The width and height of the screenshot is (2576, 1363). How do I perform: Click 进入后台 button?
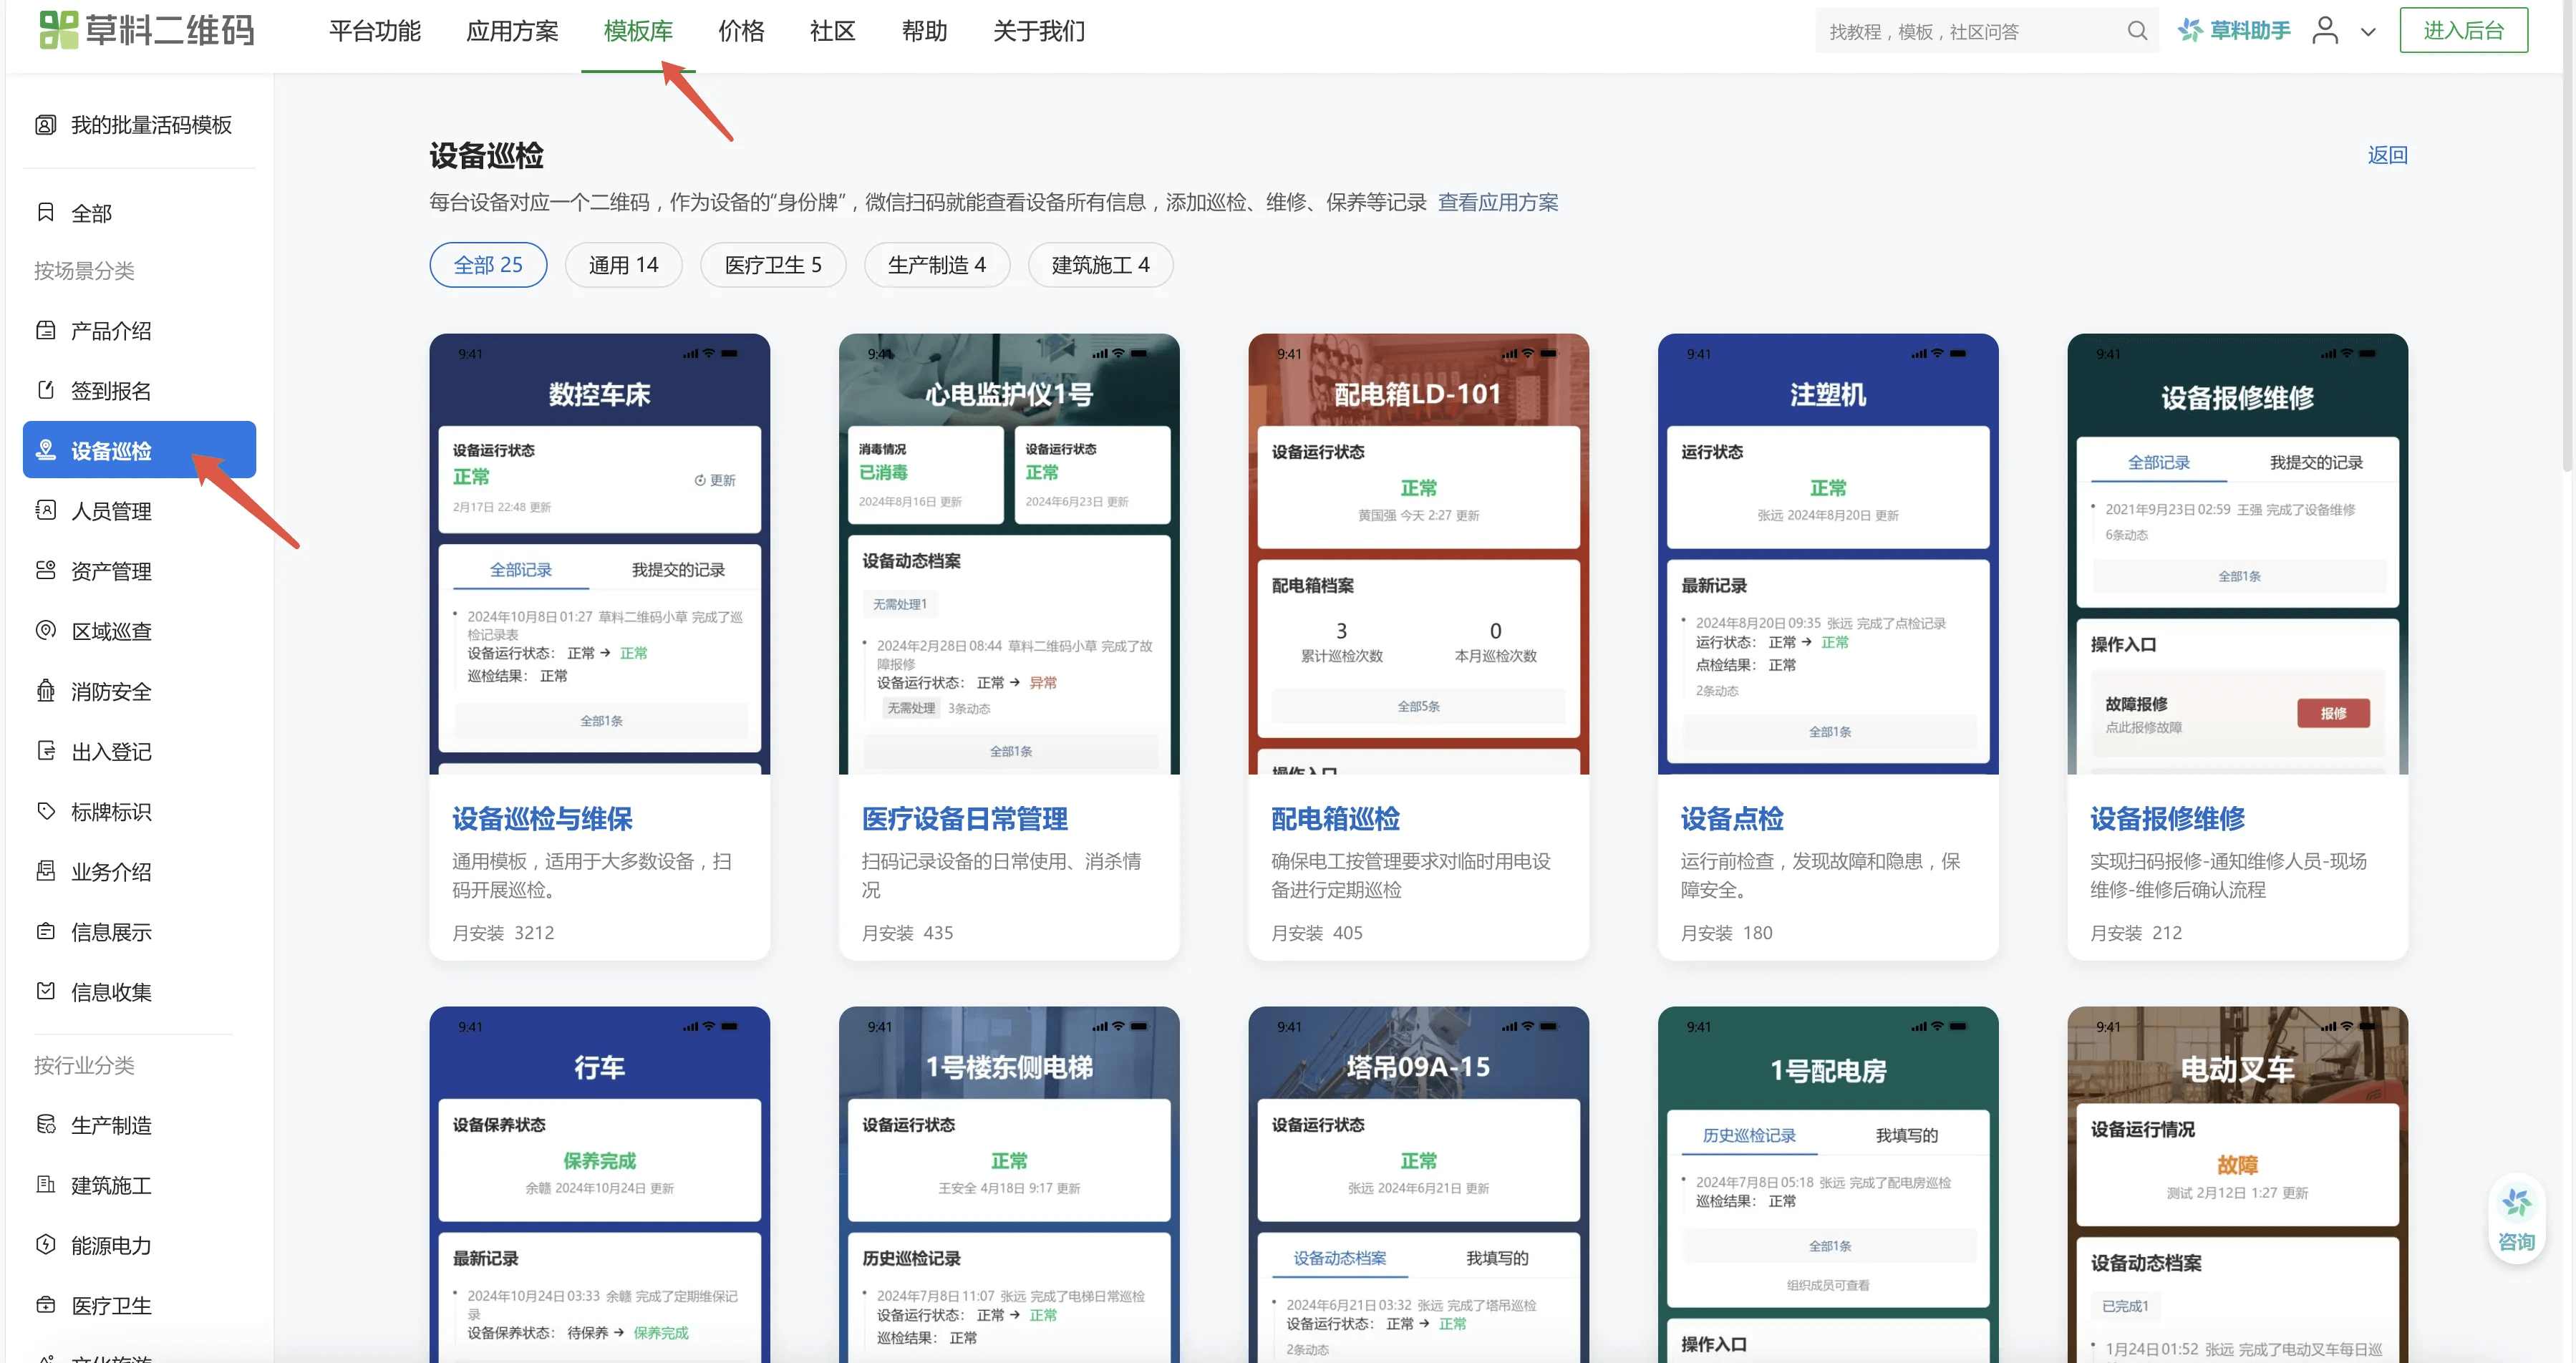coord(2463,30)
